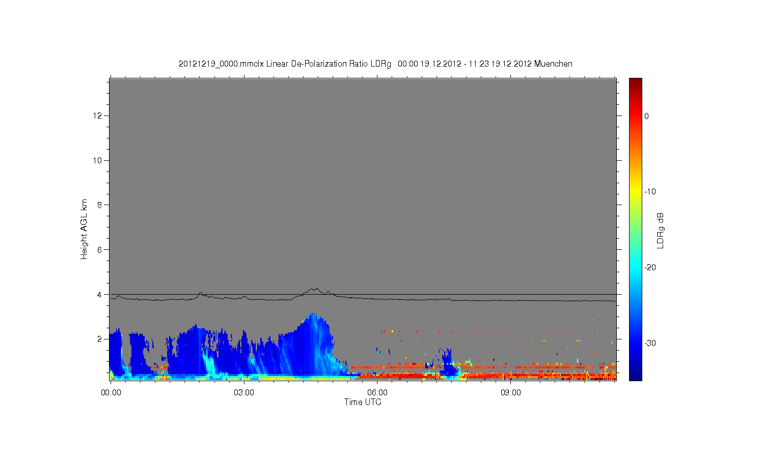
Task: Click the plot title text starting 20121219_0000.mmclx
Action: [375, 64]
